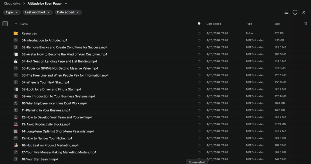The image size is (311, 164).
Task: Open 07-Where is Your Next Star..mp4
Action: click(x=45, y=82)
